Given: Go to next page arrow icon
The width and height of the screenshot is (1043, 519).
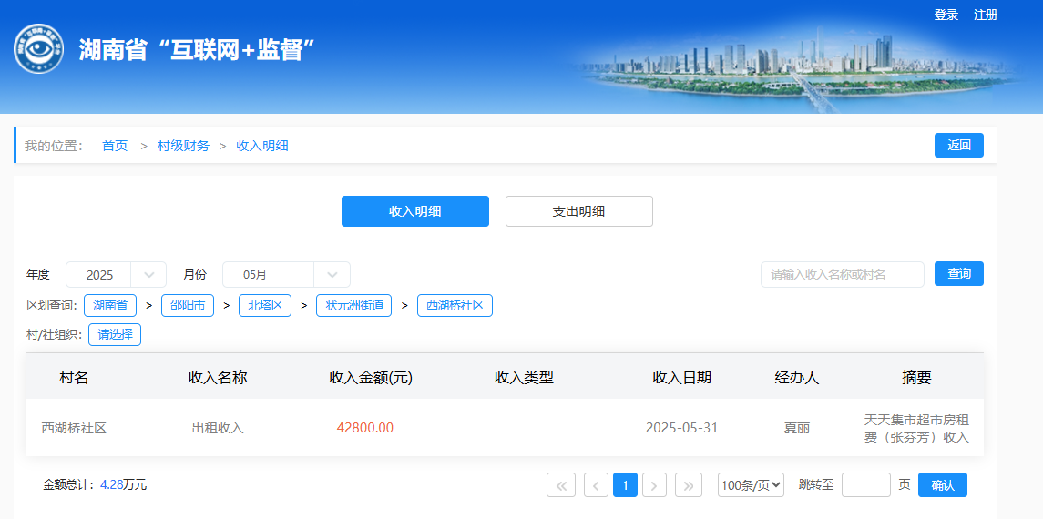Looking at the screenshot, I should [655, 485].
